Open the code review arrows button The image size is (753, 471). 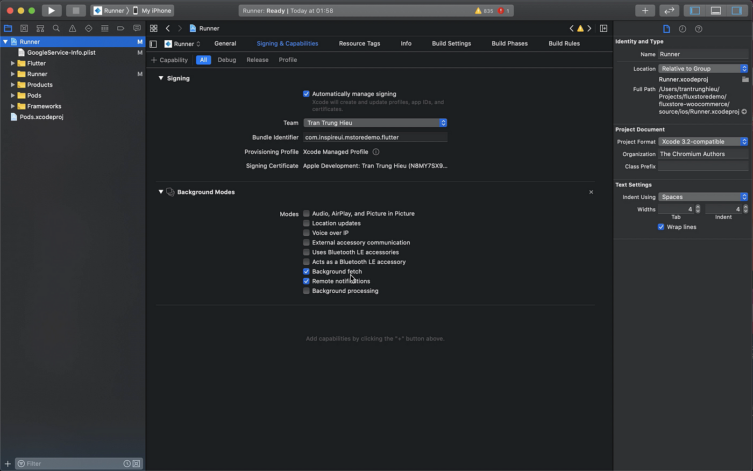(x=669, y=10)
